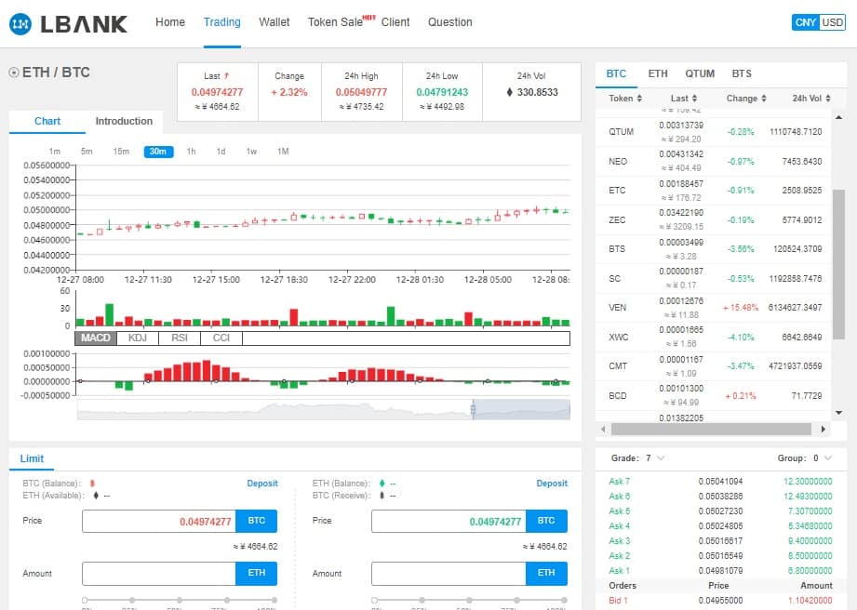Image resolution: width=857 pixels, height=610 pixels.
Task: Click buy amount percentage slider
Action: tap(180, 600)
